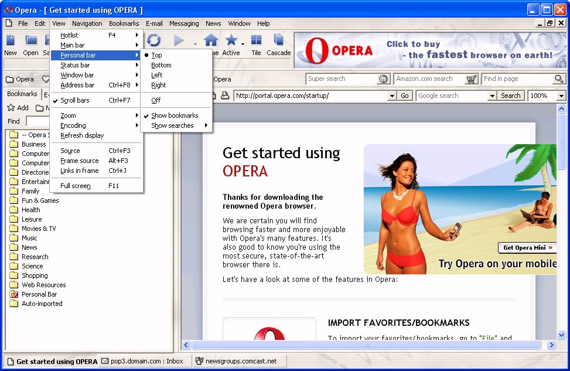The width and height of the screenshot is (570, 371).
Task: Choose Source in View menu
Action: tap(96, 151)
